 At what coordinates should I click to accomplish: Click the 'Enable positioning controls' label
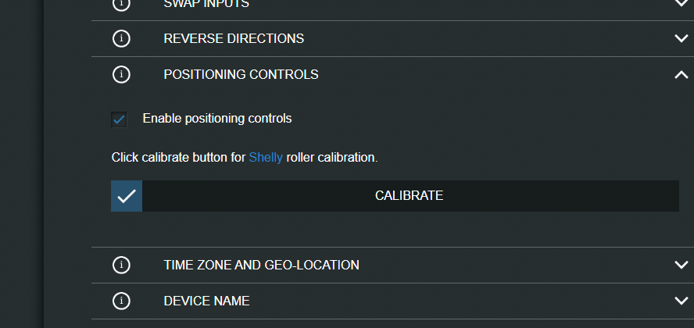pos(216,119)
